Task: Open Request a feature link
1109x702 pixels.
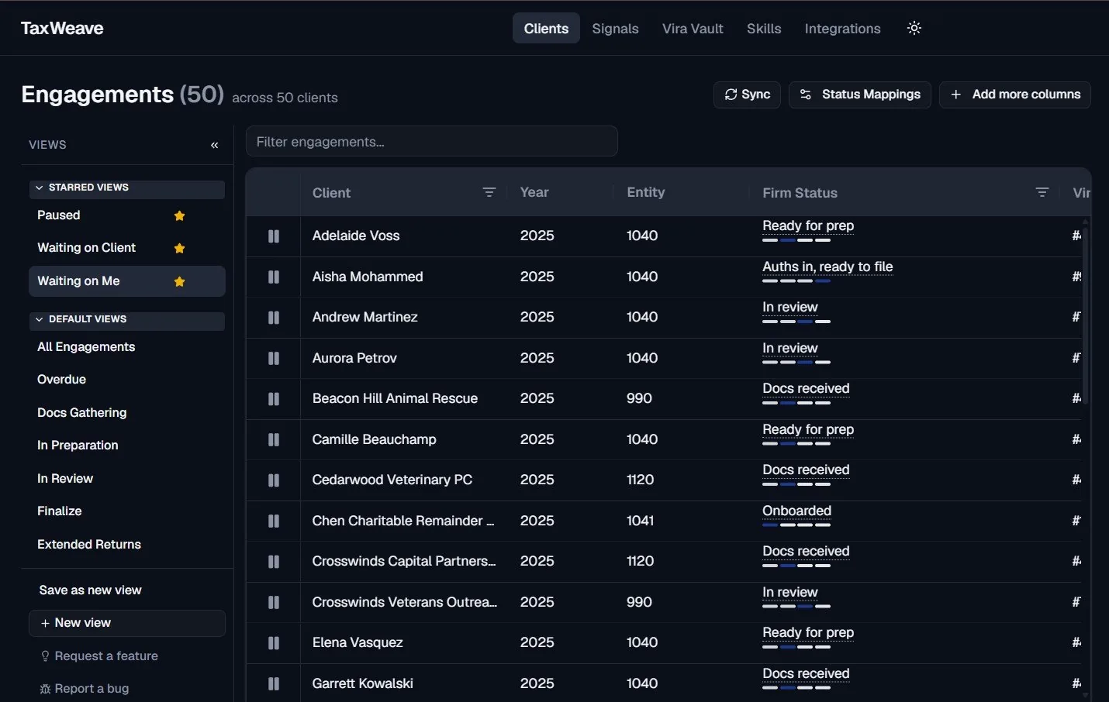Action: click(x=98, y=656)
